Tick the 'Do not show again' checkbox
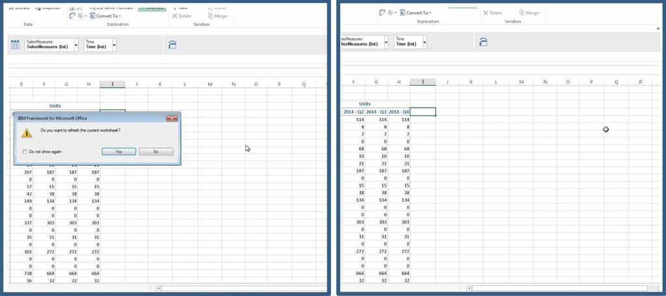666x296 pixels. point(25,151)
